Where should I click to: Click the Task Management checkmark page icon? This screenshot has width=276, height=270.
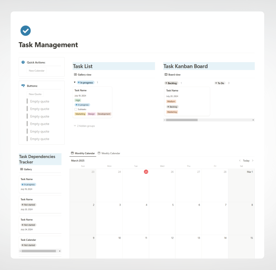(x=26, y=31)
